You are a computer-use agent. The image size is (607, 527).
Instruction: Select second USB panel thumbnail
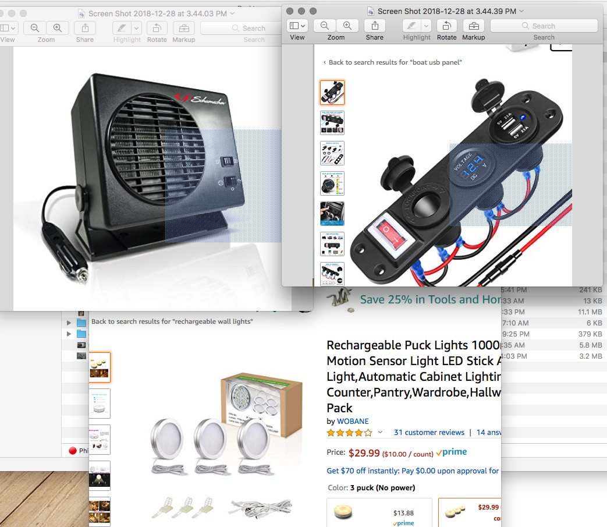332,123
